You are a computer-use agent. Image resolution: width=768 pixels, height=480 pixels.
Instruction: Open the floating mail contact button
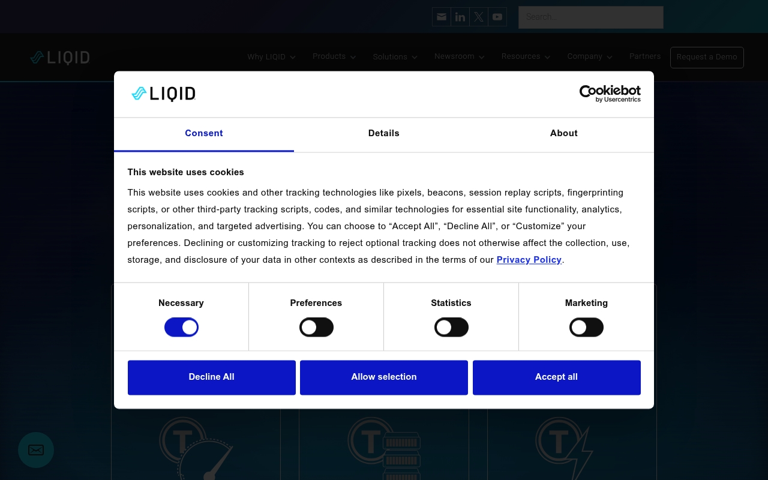tap(36, 450)
